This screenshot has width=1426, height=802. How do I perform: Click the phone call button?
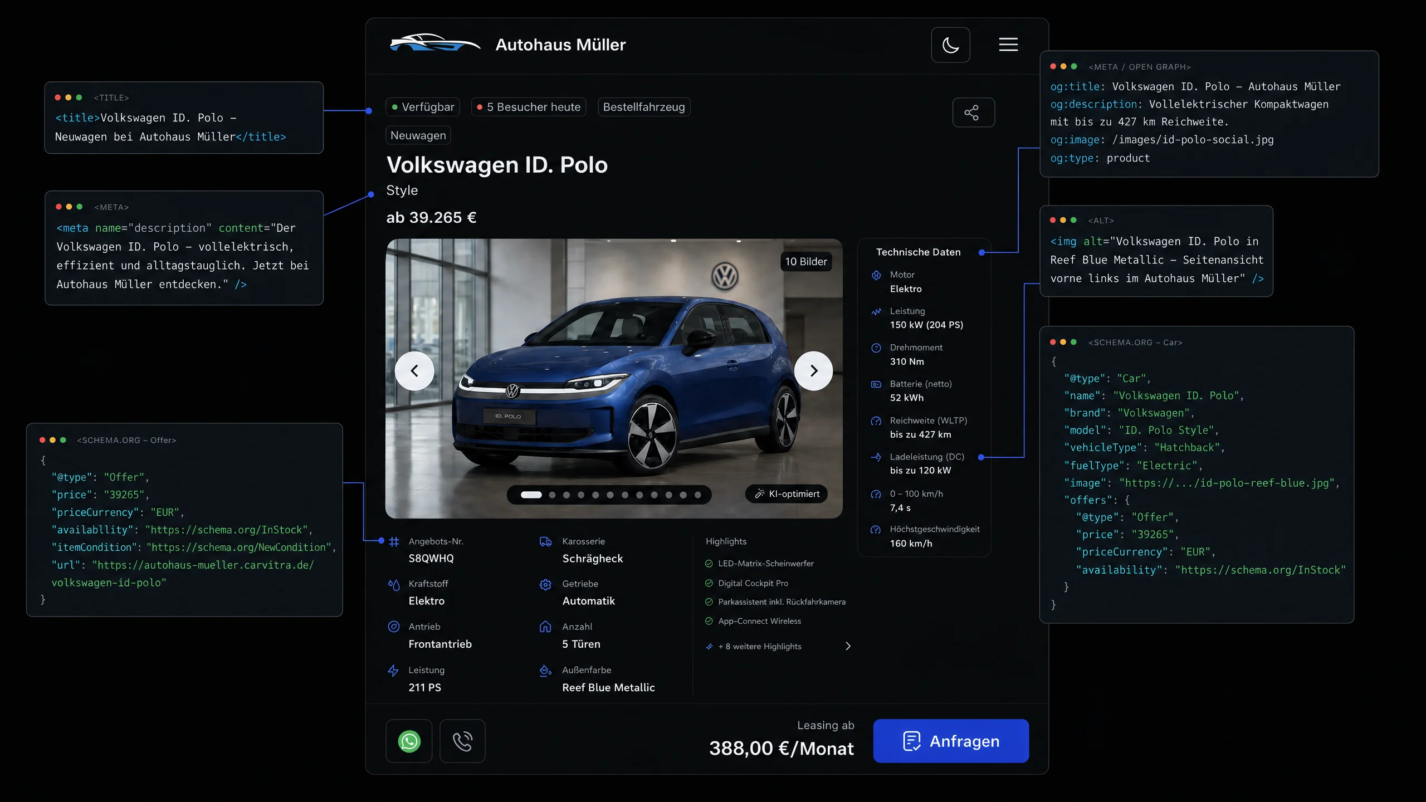coord(462,741)
